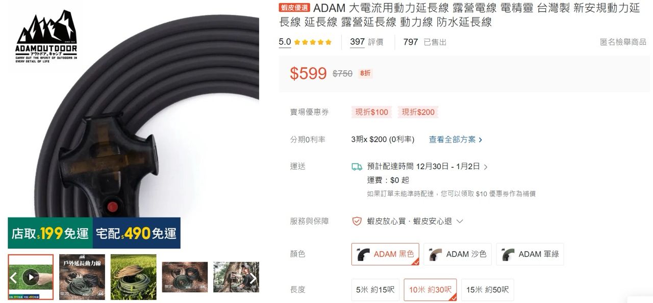Play the product video thumbnail
This screenshot has height=303, width=653.
pyautogui.click(x=31, y=277)
